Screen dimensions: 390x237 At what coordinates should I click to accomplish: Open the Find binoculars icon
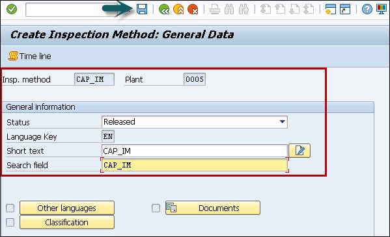point(229,10)
